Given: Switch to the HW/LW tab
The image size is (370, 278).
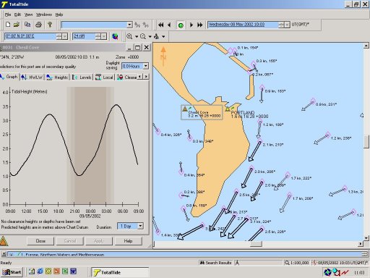Looking at the screenshot, I should (33, 77).
